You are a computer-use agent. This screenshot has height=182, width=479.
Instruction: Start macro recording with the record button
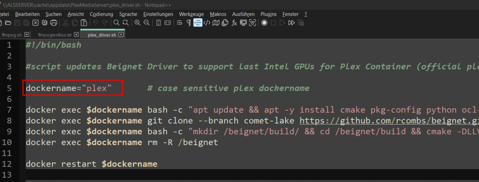click(x=264, y=23)
